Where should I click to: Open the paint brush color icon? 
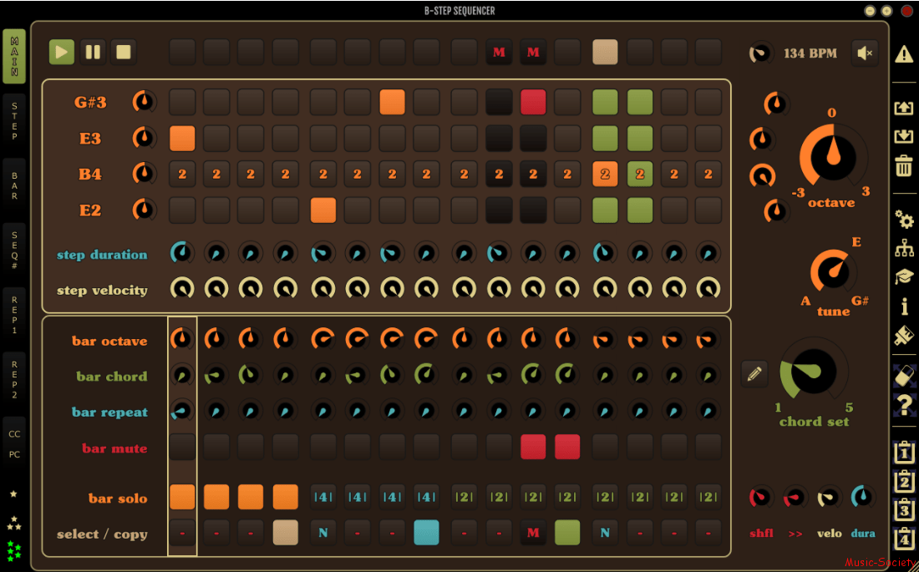904,335
